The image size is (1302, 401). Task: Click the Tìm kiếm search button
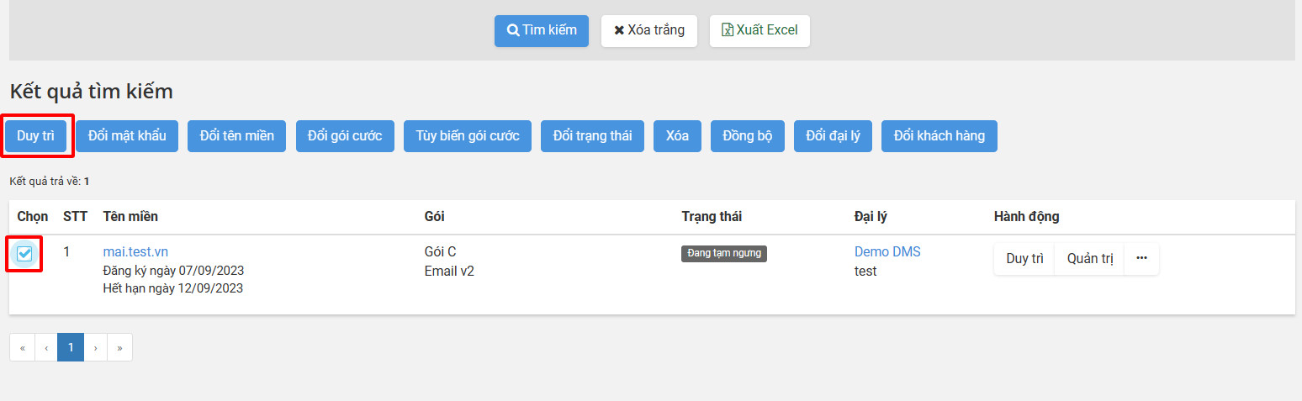[x=542, y=30]
